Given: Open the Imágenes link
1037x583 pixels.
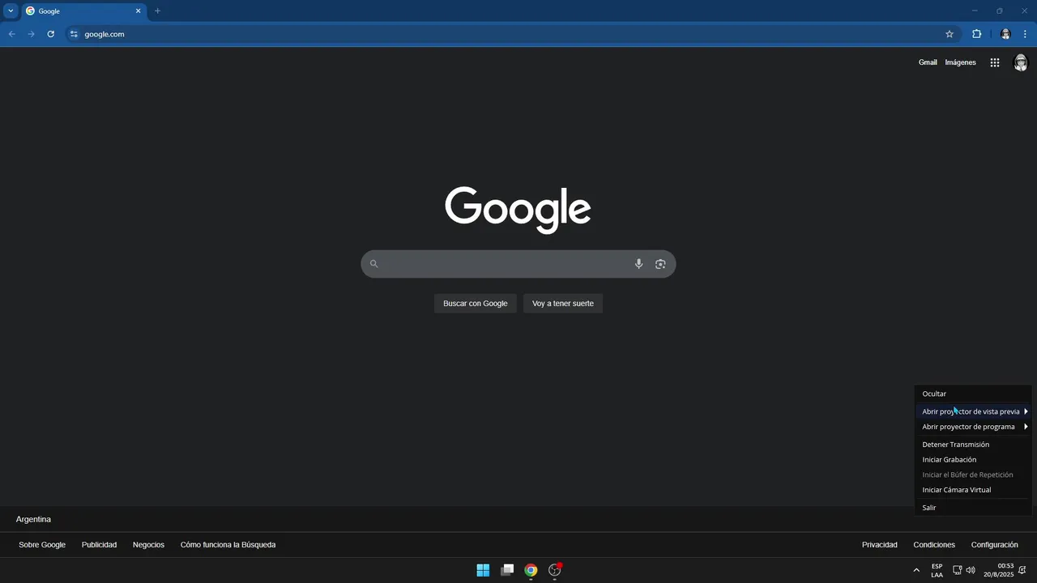Looking at the screenshot, I should [x=960, y=62].
